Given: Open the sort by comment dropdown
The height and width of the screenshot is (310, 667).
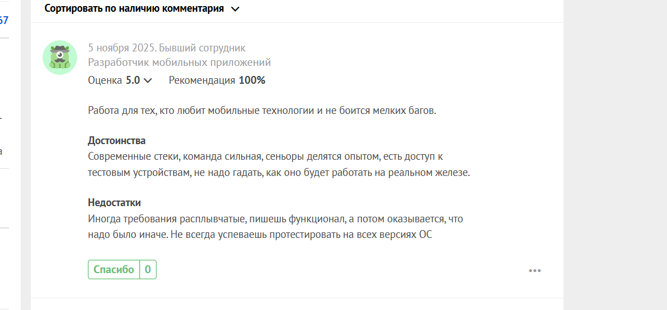Looking at the screenshot, I should pyautogui.click(x=134, y=9).
